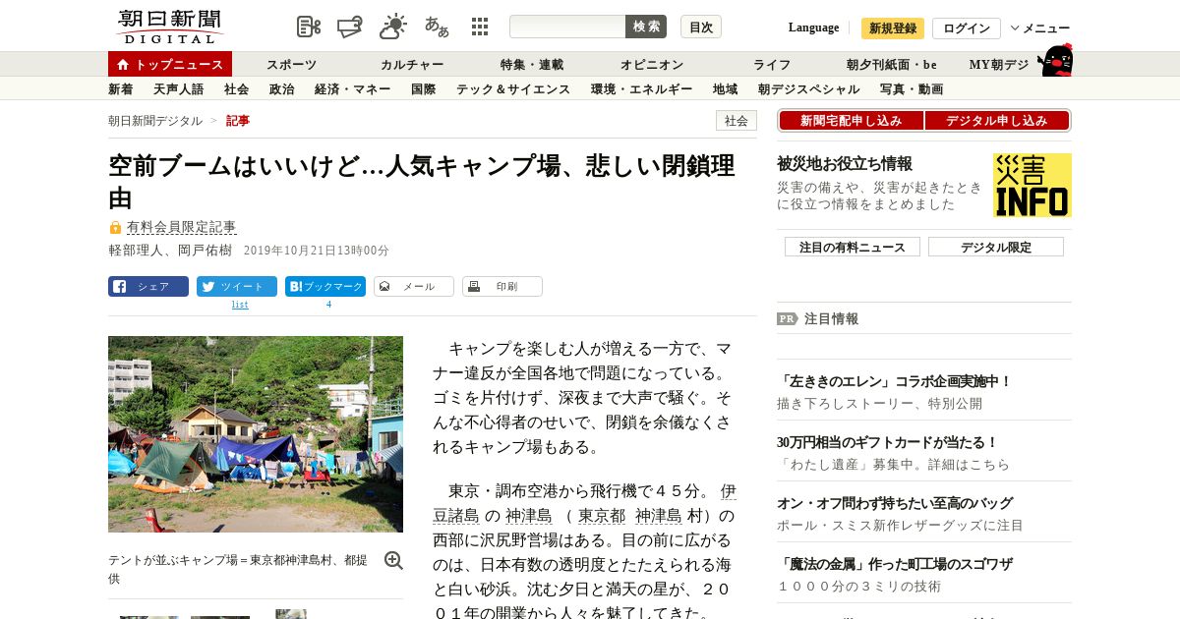Open 30万円相当のギフトカード promo
The width and height of the screenshot is (1180, 619).
point(887,442)
